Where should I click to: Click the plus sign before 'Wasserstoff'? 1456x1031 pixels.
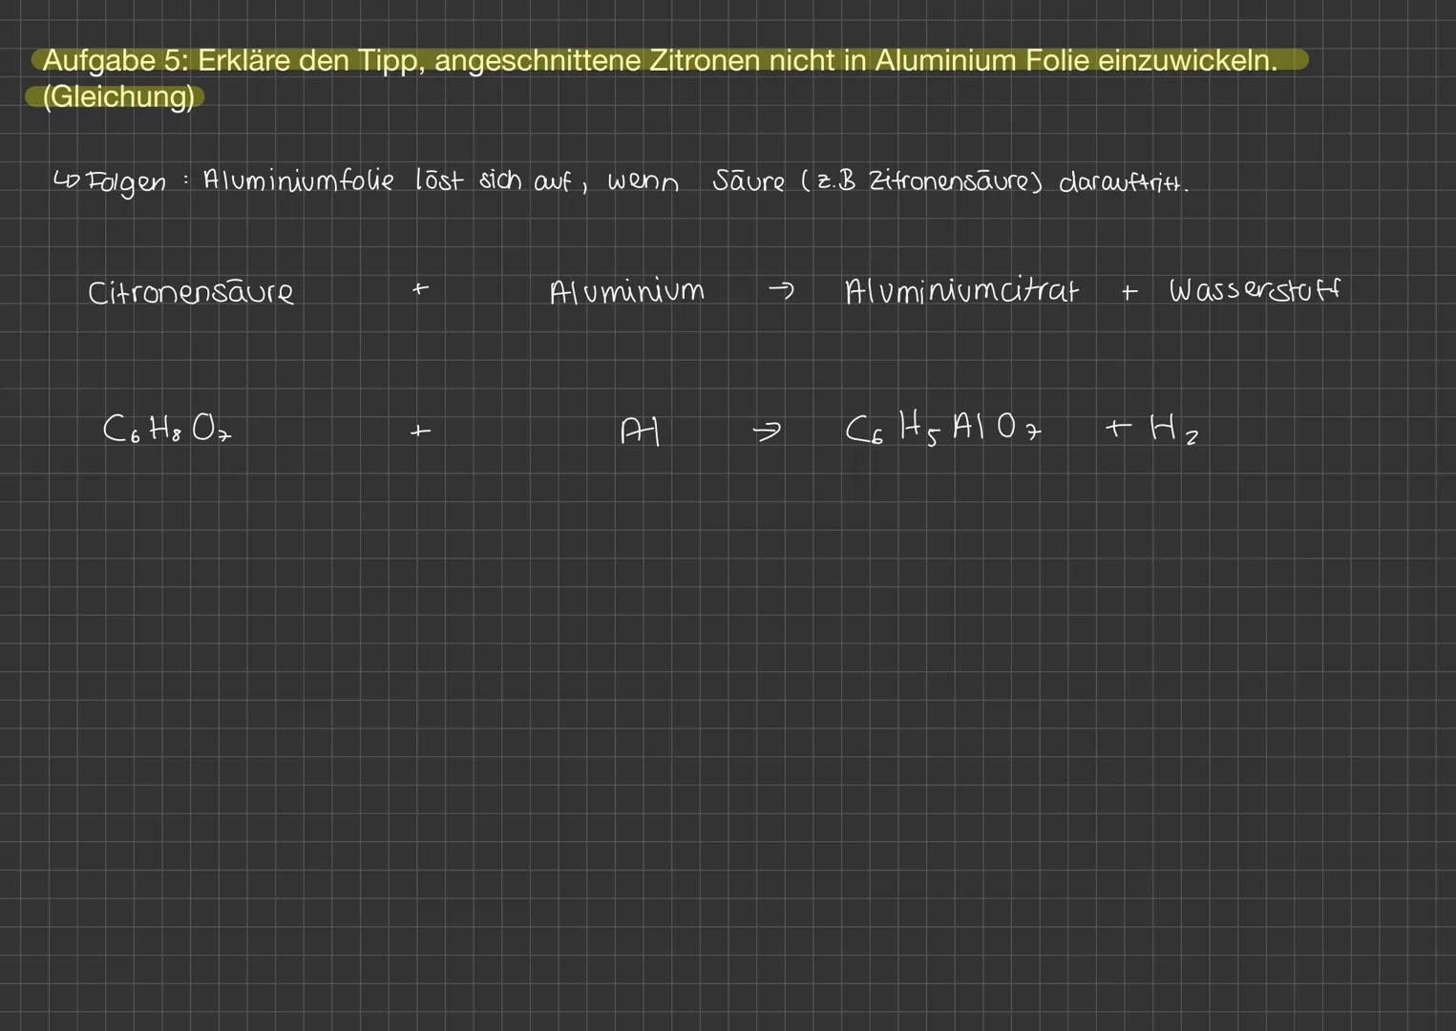(x=1129, y=293)
